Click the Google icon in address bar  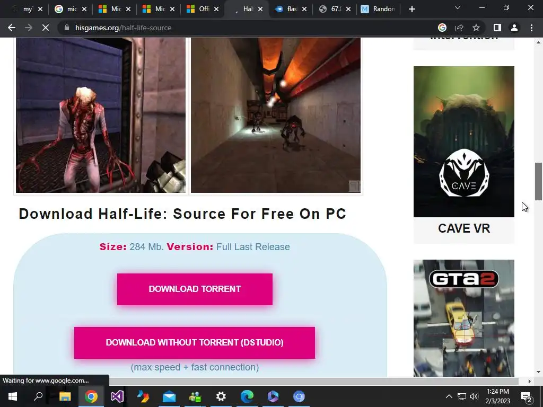point(442,28)
